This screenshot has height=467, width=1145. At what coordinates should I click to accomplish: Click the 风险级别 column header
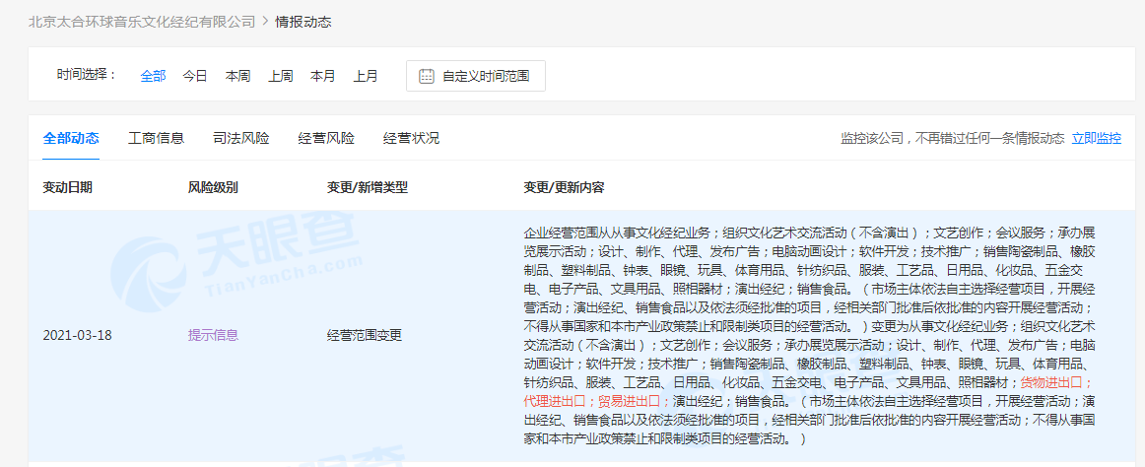pyautogui.click(x=213, y=187)
